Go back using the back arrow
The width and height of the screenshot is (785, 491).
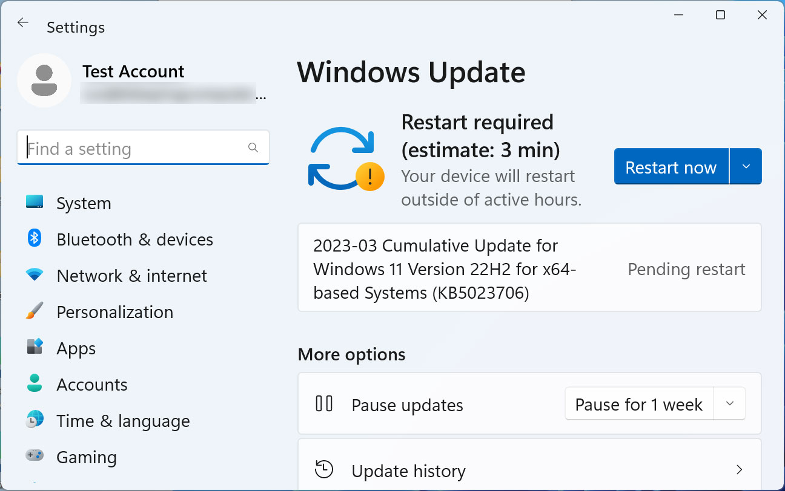pos(23,23)
